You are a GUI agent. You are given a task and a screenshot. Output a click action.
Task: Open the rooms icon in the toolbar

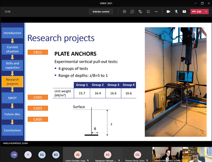click(148, 12)
